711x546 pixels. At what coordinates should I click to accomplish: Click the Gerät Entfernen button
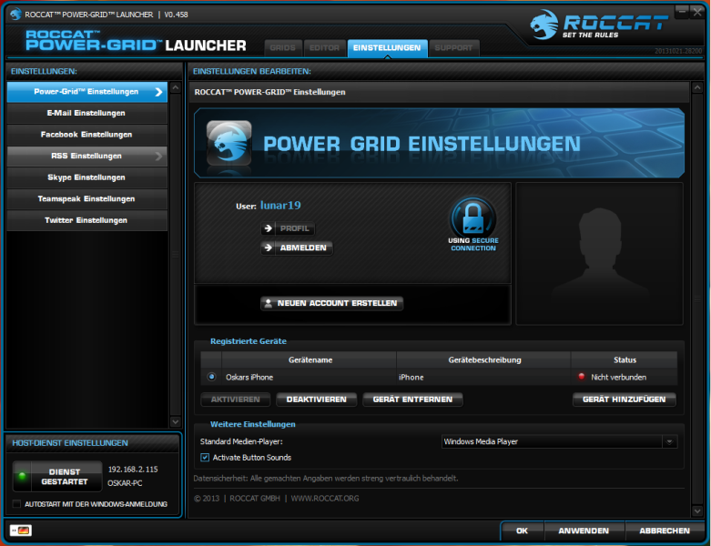pyautogui.click(x=412, y=399)
